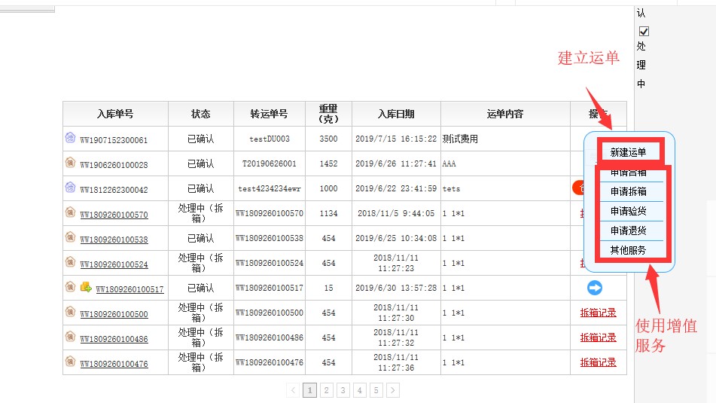Open inbound order link WW1809260100524
716x403 pixels.
pyautogui.click(x=114, y=264)
